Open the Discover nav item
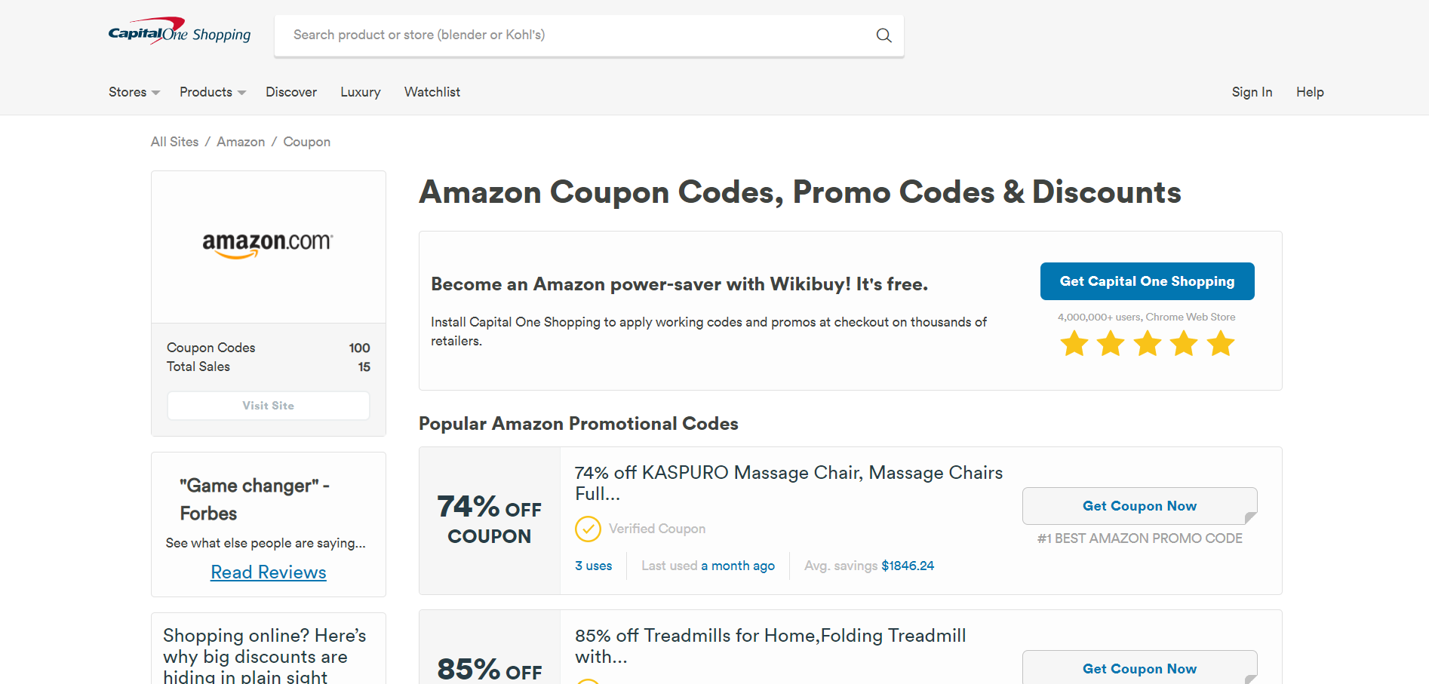 click(291, 92)
